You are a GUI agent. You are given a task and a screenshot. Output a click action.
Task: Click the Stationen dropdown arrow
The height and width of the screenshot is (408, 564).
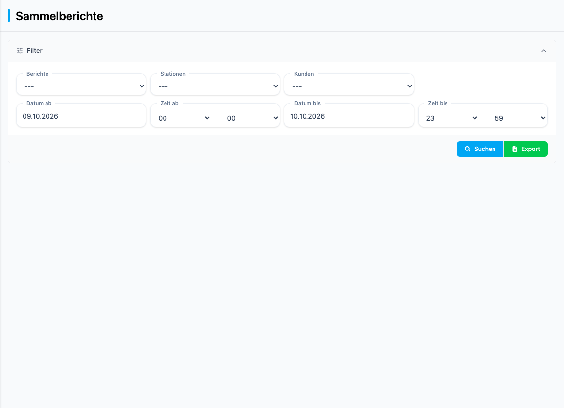pos(276,86)
